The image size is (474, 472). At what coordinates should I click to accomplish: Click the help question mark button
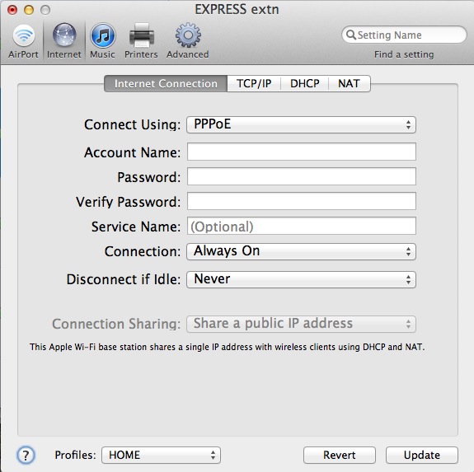click(x=26, y=455)
